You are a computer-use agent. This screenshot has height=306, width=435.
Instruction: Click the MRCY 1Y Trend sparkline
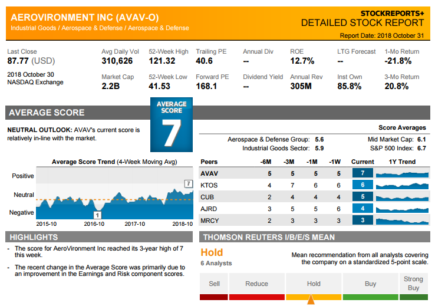coord(402,221)
